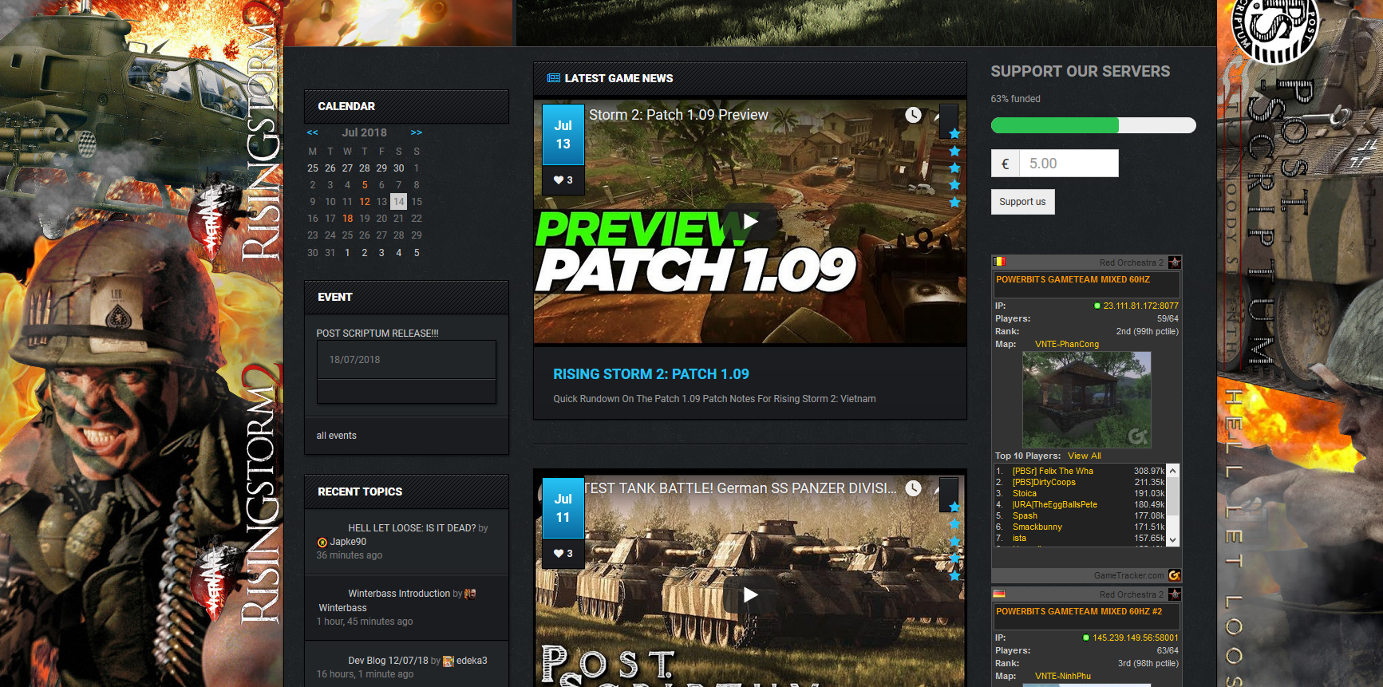Open player [PBS]DirtyCoops
The height and width of the screenshot is (687, 1383).
click(1044, 483)
